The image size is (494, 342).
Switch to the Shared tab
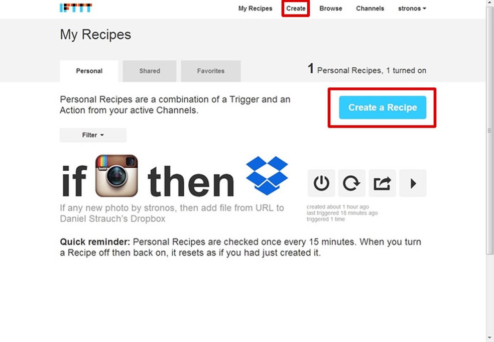150,71
